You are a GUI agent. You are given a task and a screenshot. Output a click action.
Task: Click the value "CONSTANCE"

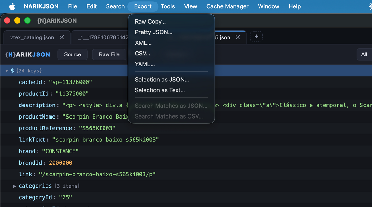tap(60, 151)
